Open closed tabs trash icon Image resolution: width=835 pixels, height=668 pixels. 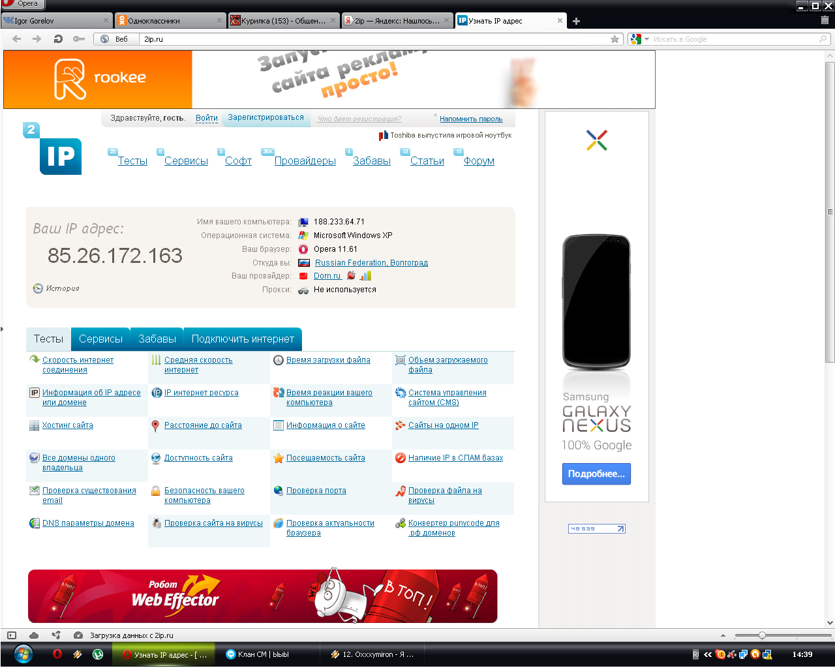point(825,21)
